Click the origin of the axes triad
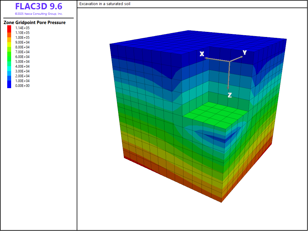Screen dimensions: 308x231 click(229, 61)
